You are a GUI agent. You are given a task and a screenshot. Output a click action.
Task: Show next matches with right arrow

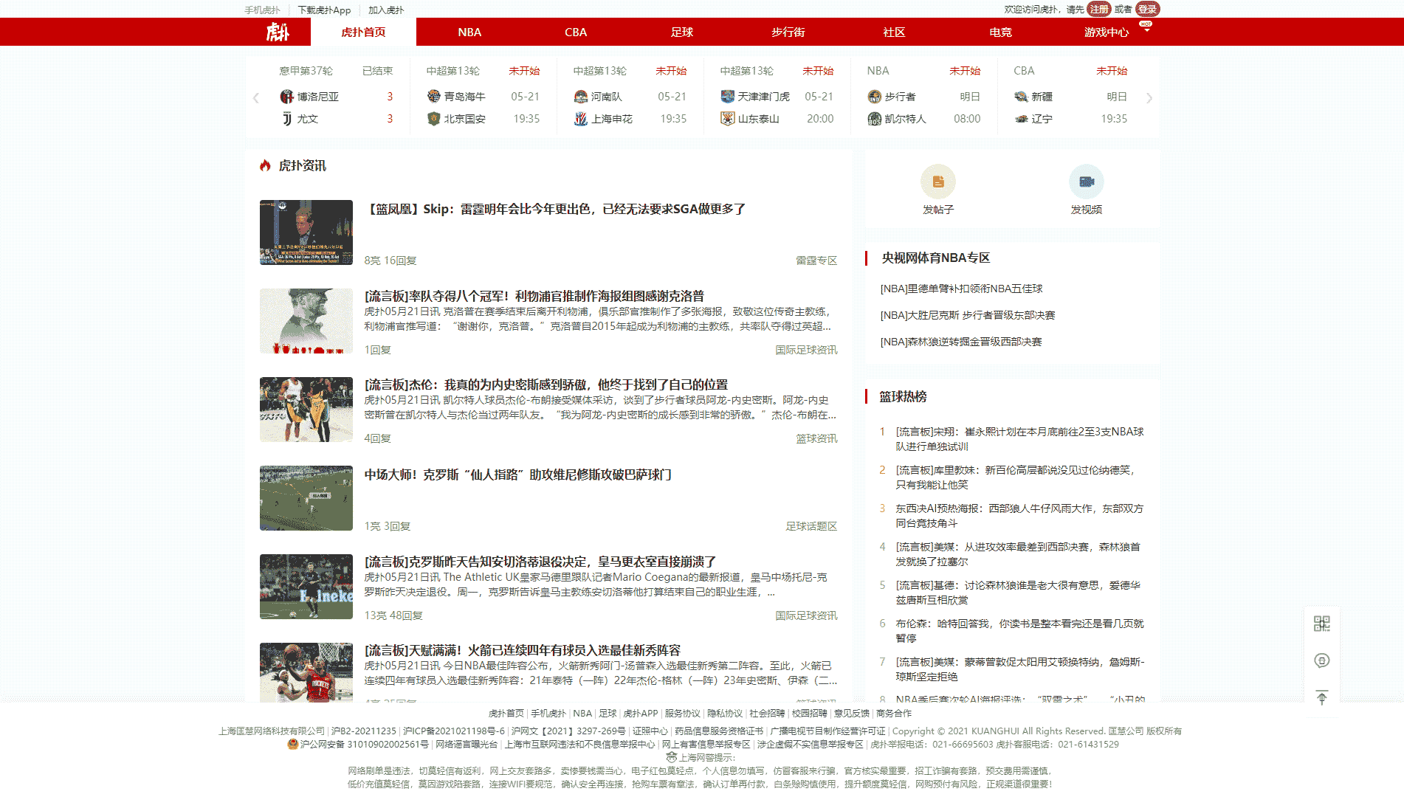(x=1149, y=97)
